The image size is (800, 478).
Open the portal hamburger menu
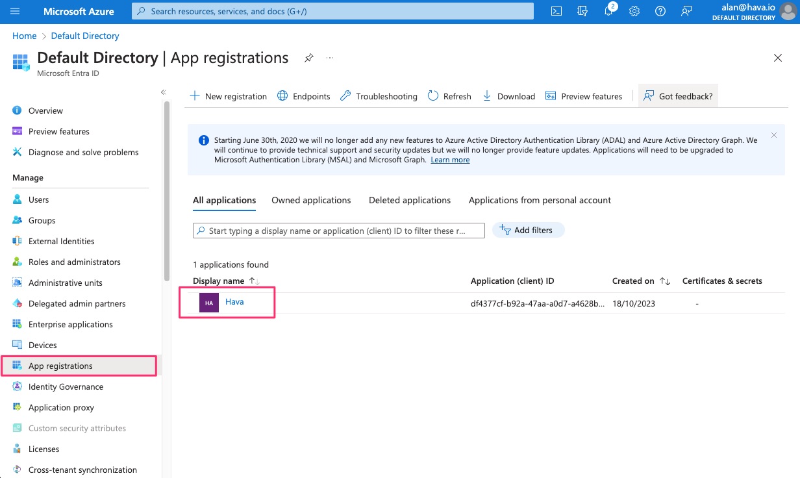coord(15,11)
